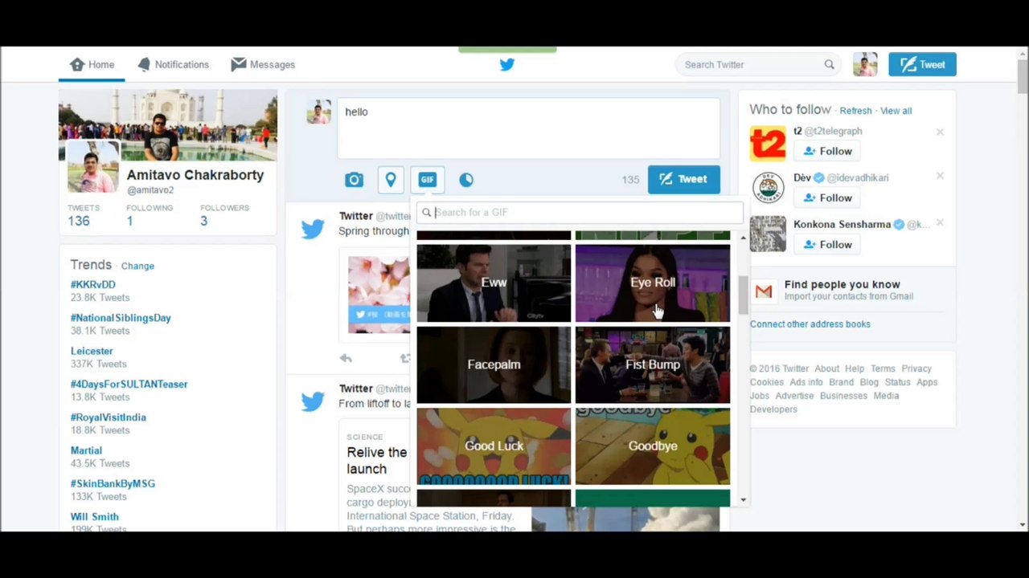Select the Goodbye GIF category

(653, 446)
